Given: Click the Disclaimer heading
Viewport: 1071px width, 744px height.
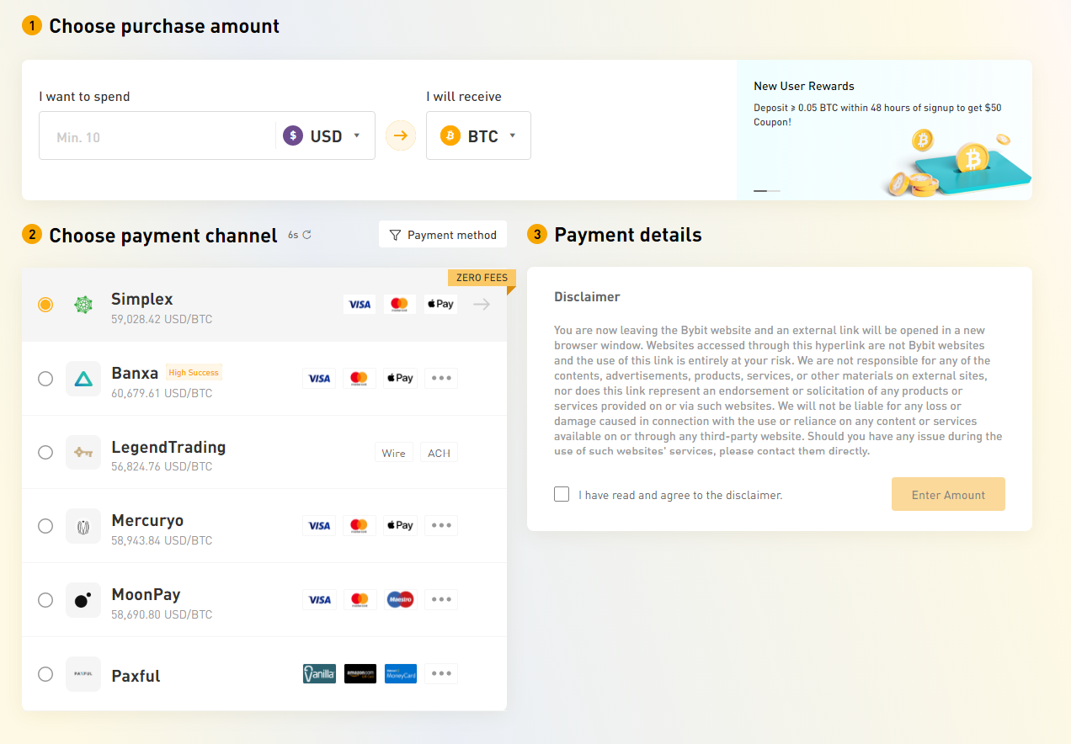Looking at the screenshot, I should 587,296.
